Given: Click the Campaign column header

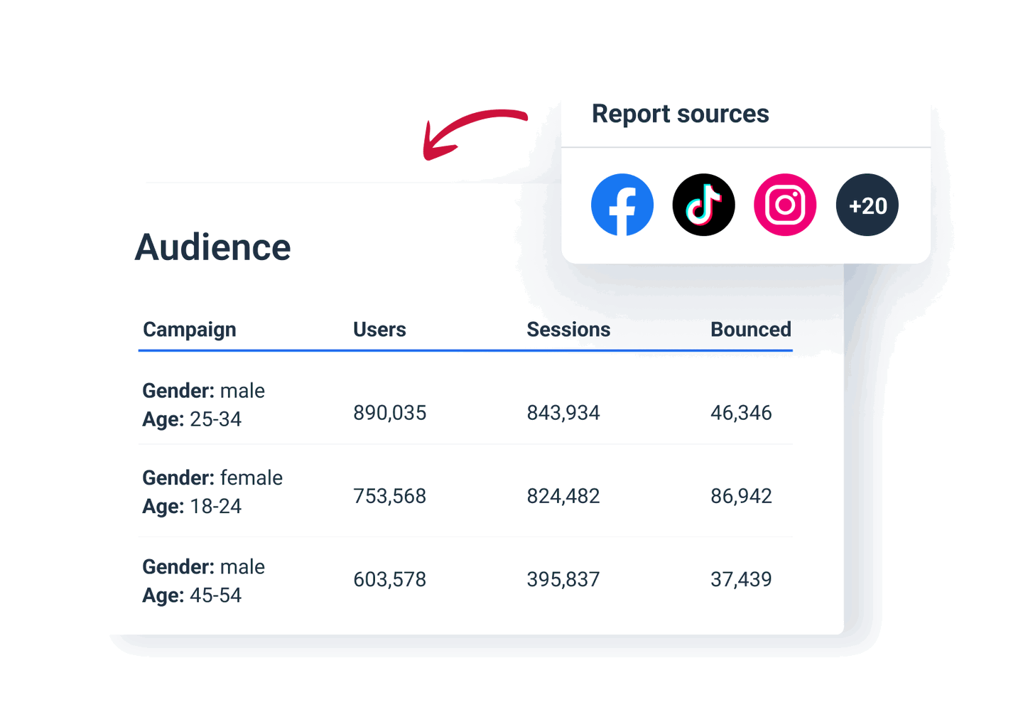Looking at the screenshot, I should point(189,329).
